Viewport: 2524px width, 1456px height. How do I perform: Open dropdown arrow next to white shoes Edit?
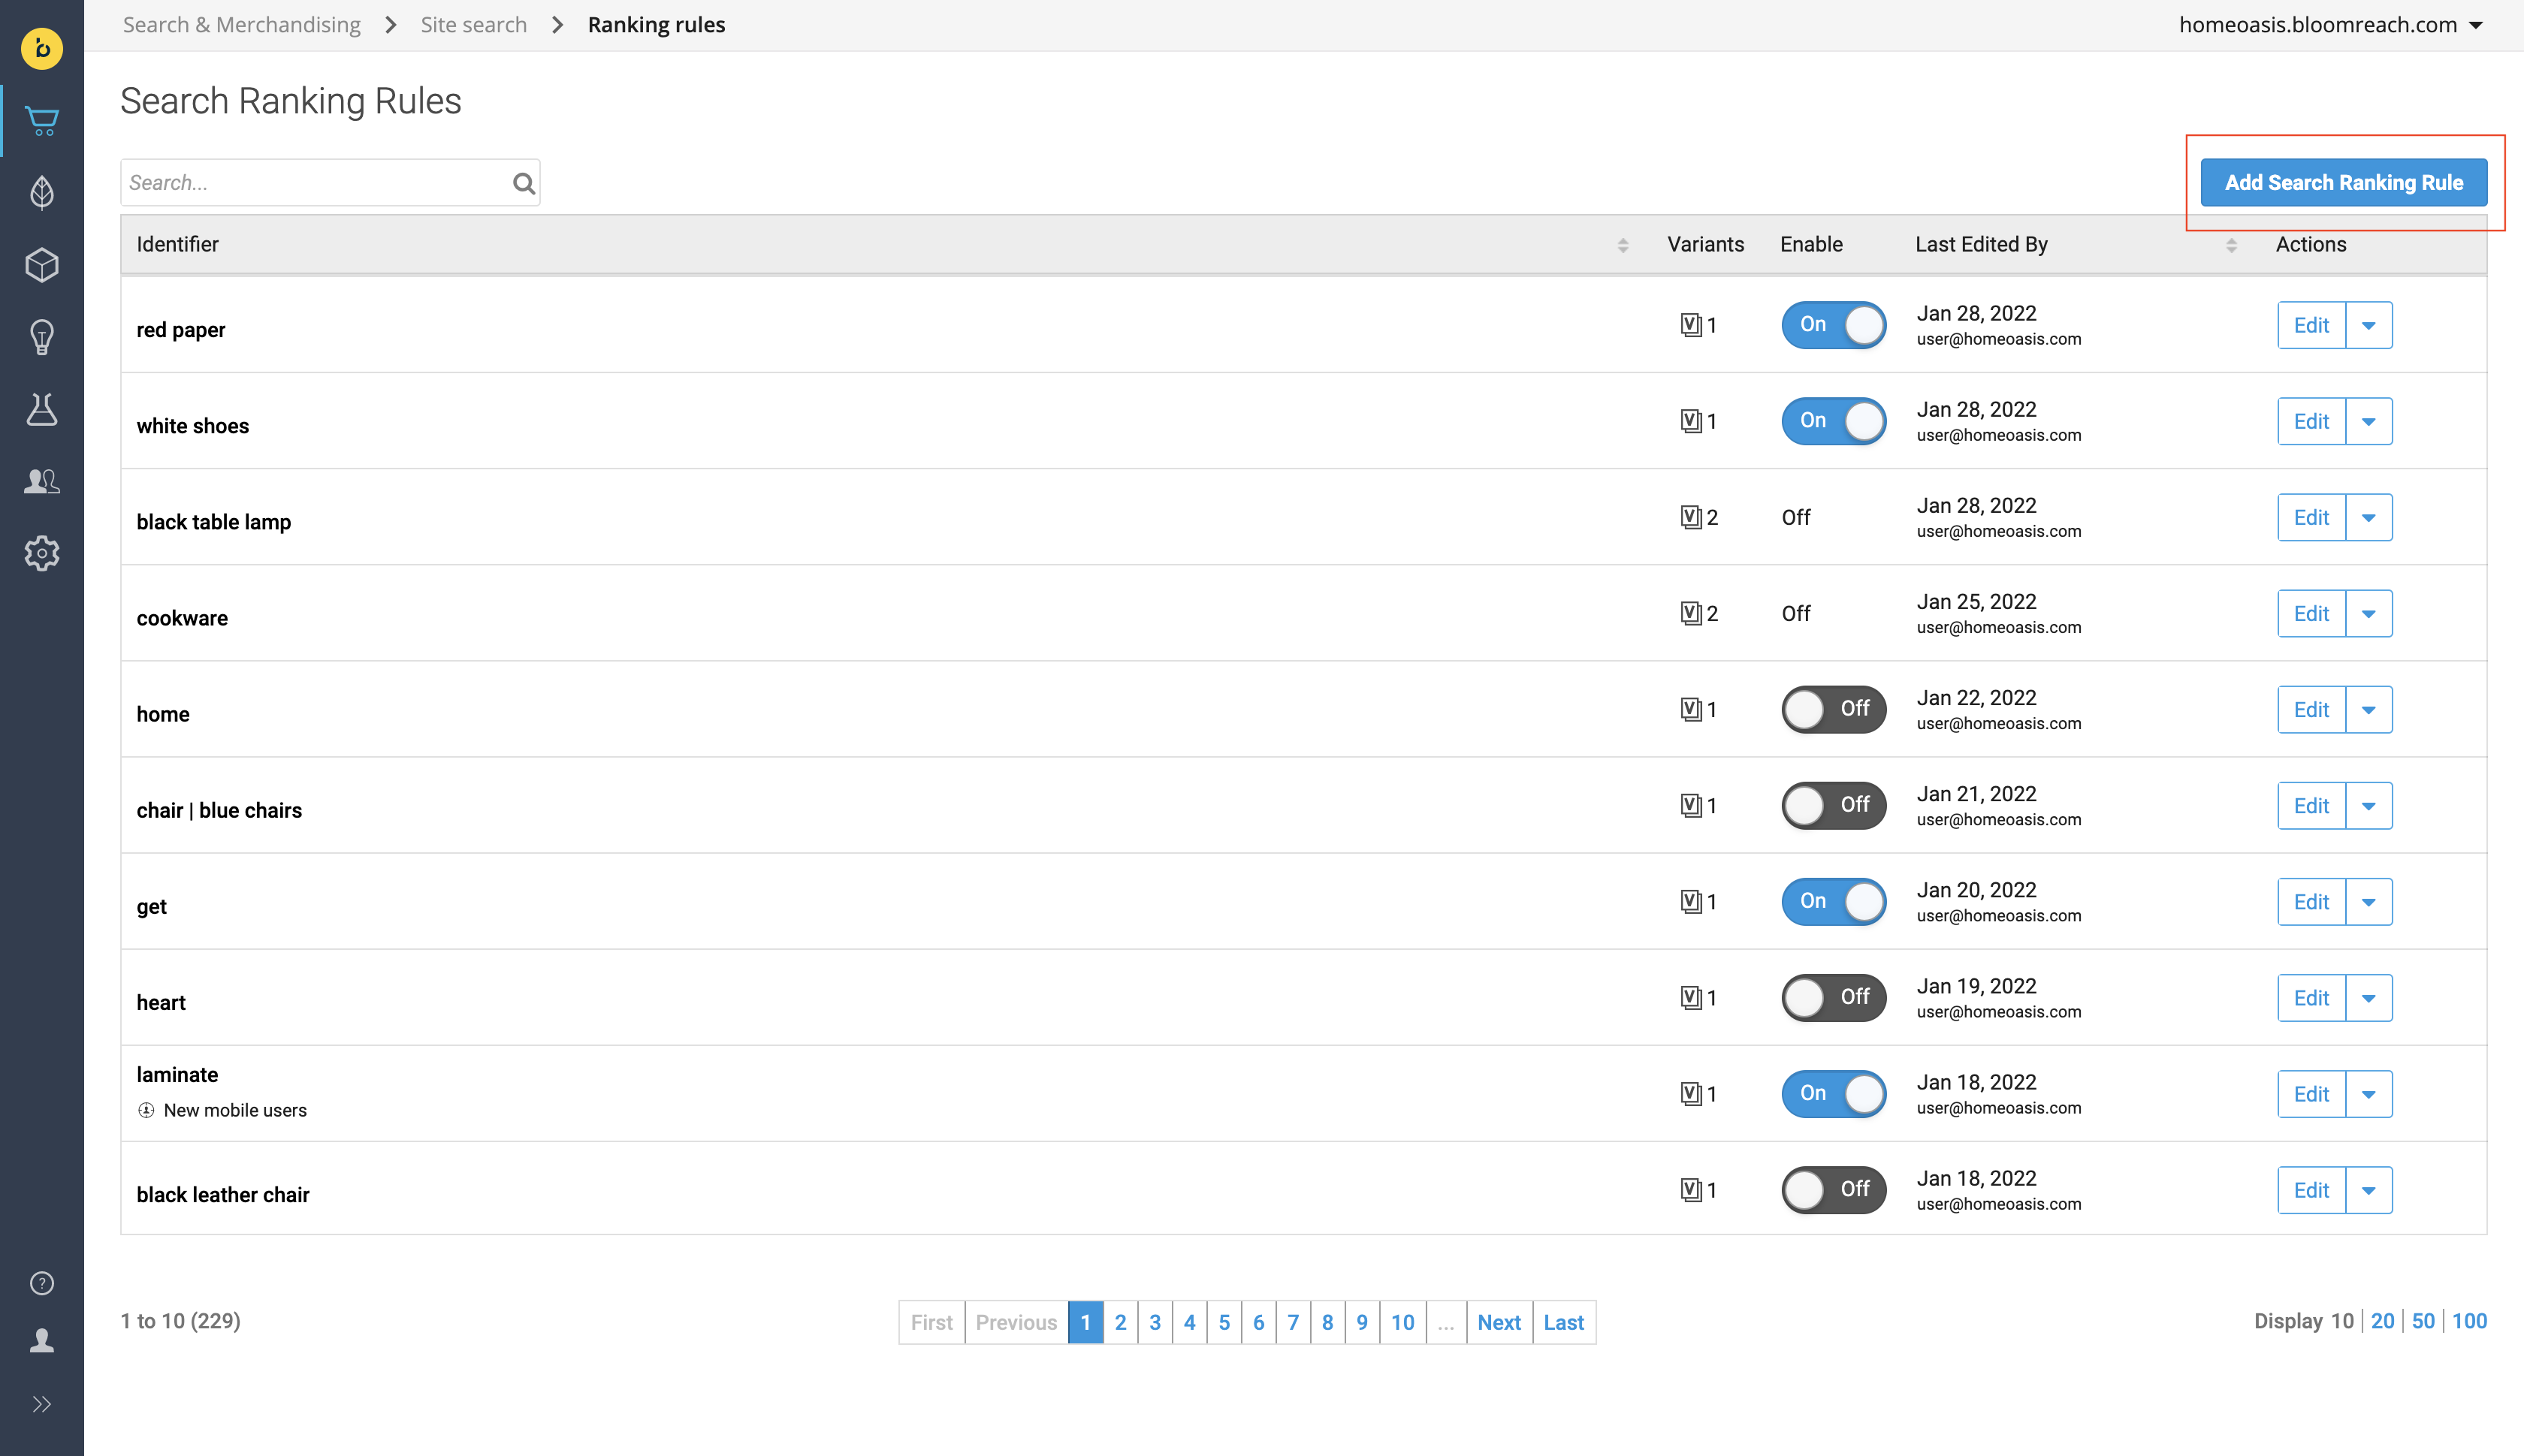(x=2368, y=421)
